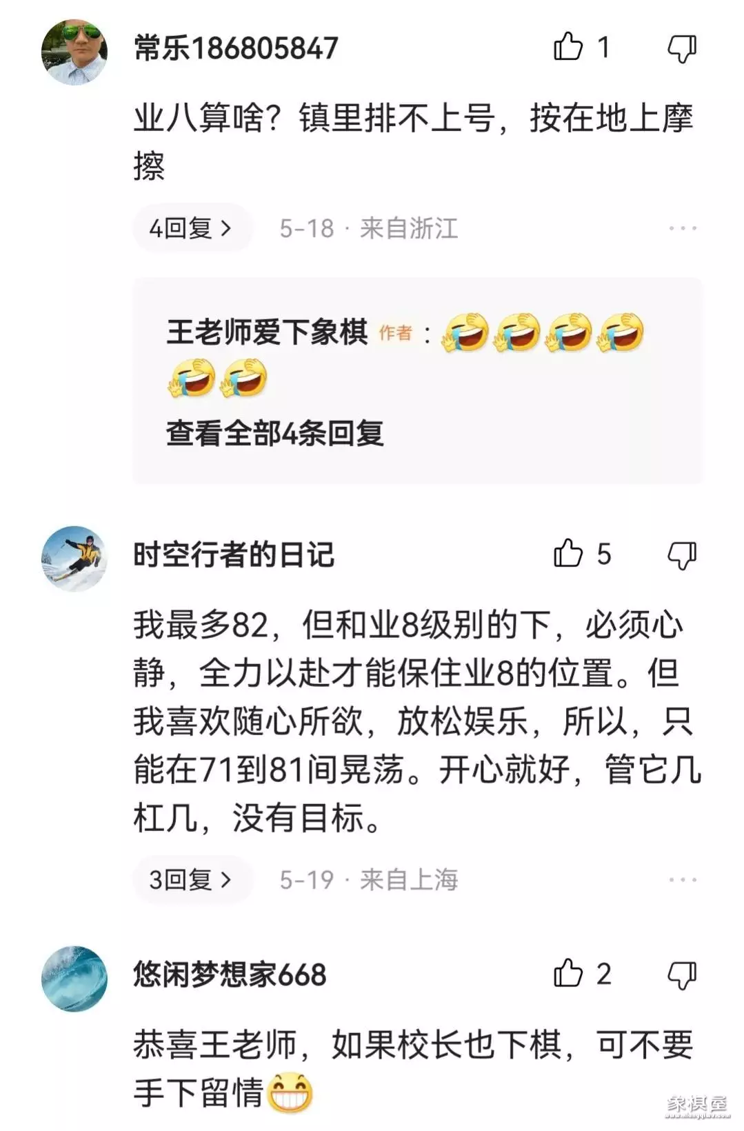This screenshot has width=744, height=1131.
Task: Tap 查看全部4条回复 to view all replies
Action: pos(274,434)
